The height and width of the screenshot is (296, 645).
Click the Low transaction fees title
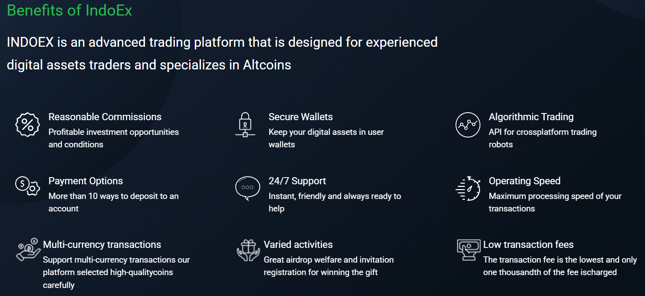[x=528, y=245]
